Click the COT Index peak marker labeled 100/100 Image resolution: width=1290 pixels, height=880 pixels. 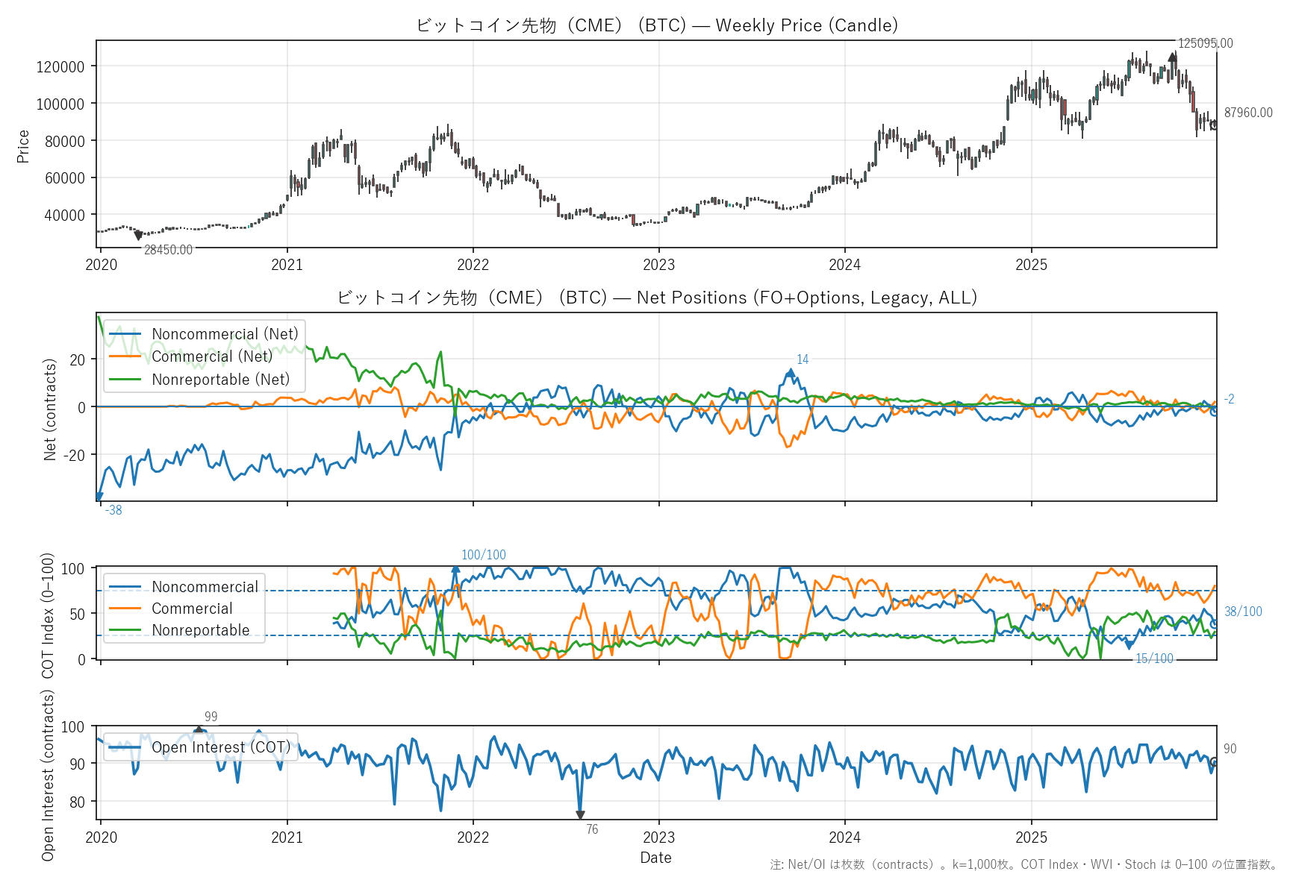[455, 570]
